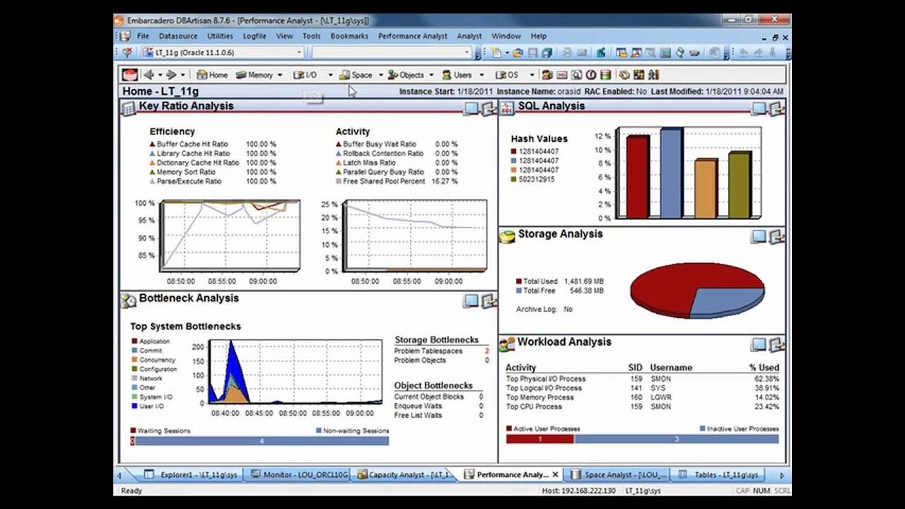This screenshot has width=905, height=509.
Task: Click the forward navigation arrow icon
Action: click(x=172, y=75)
